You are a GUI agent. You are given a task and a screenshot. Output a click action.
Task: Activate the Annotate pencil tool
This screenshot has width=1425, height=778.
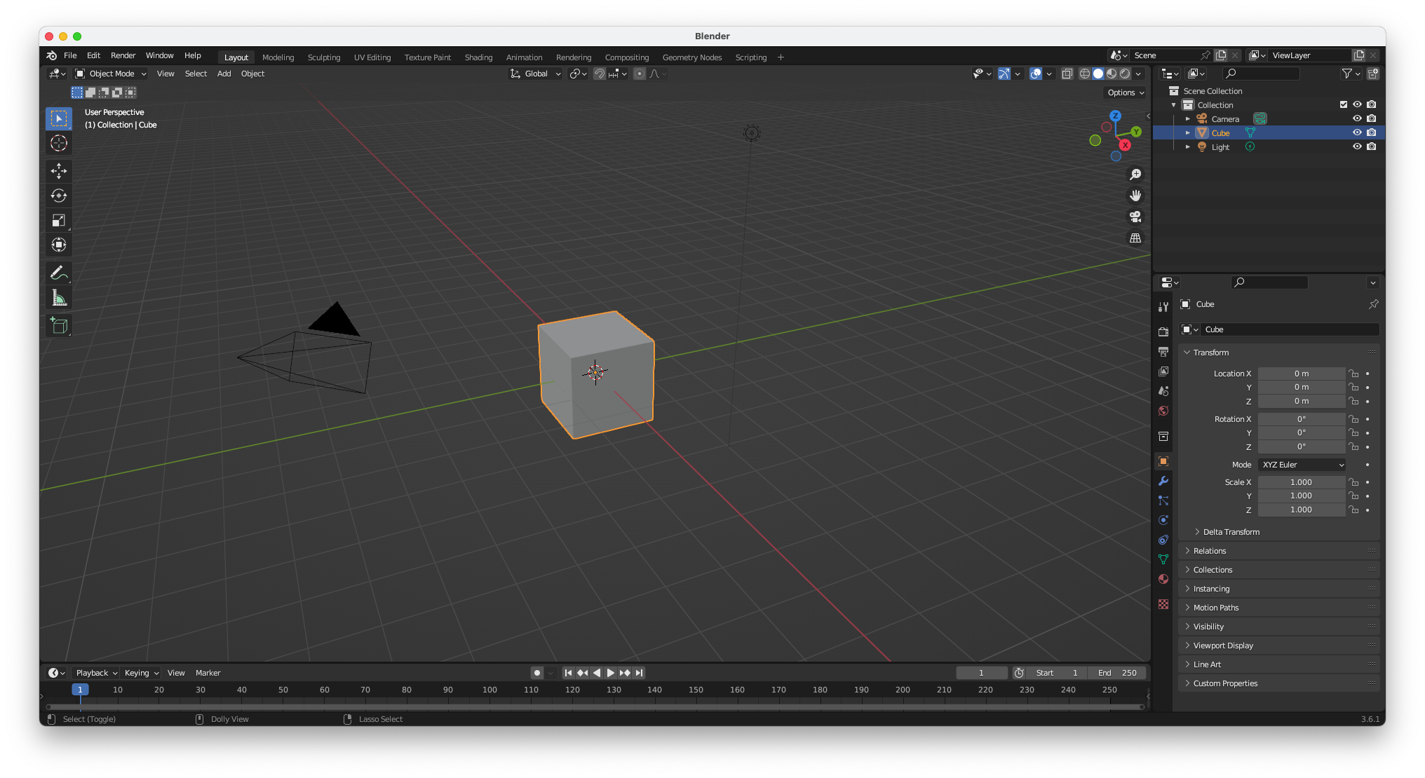tap(59, 273)
